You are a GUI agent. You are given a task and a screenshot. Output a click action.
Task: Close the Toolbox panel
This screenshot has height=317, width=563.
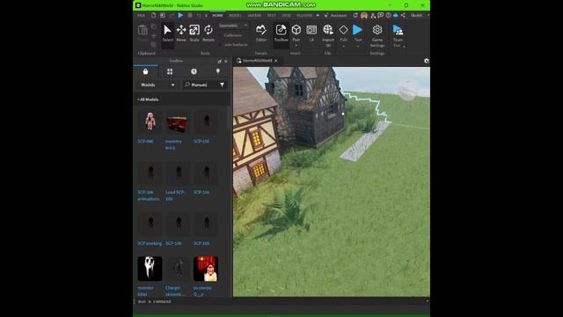[225, 61]
